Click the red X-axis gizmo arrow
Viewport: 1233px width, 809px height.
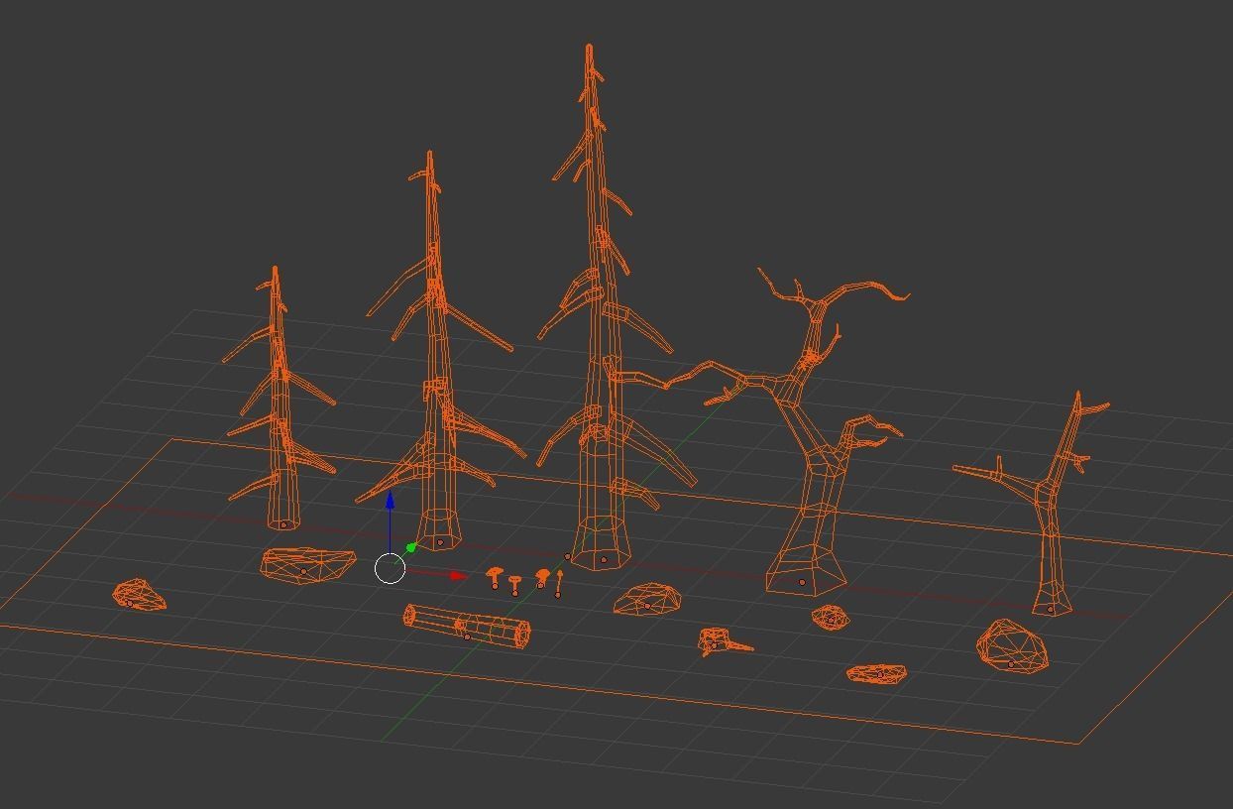457,575
